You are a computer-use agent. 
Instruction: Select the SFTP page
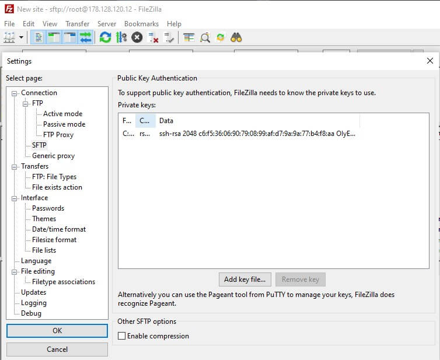click(x=39, y=145)
